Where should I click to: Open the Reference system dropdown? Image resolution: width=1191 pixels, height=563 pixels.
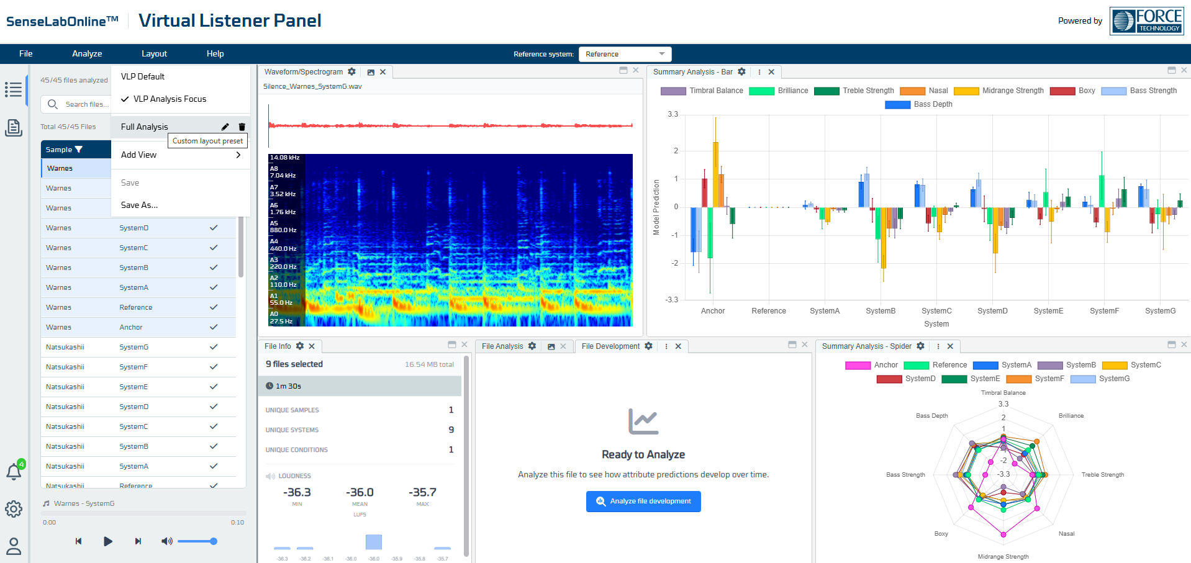point(625,54)
